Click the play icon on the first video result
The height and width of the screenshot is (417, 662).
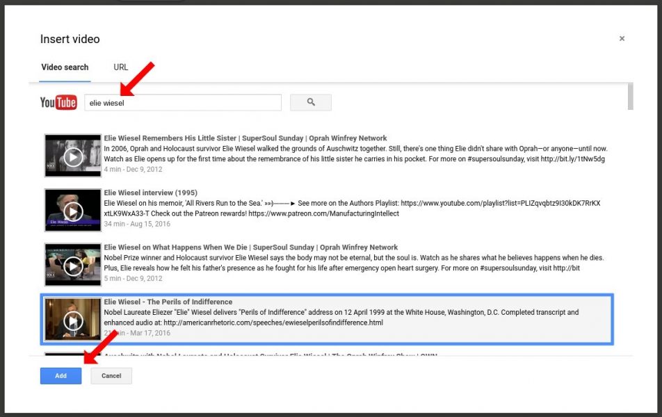point(72,155)
